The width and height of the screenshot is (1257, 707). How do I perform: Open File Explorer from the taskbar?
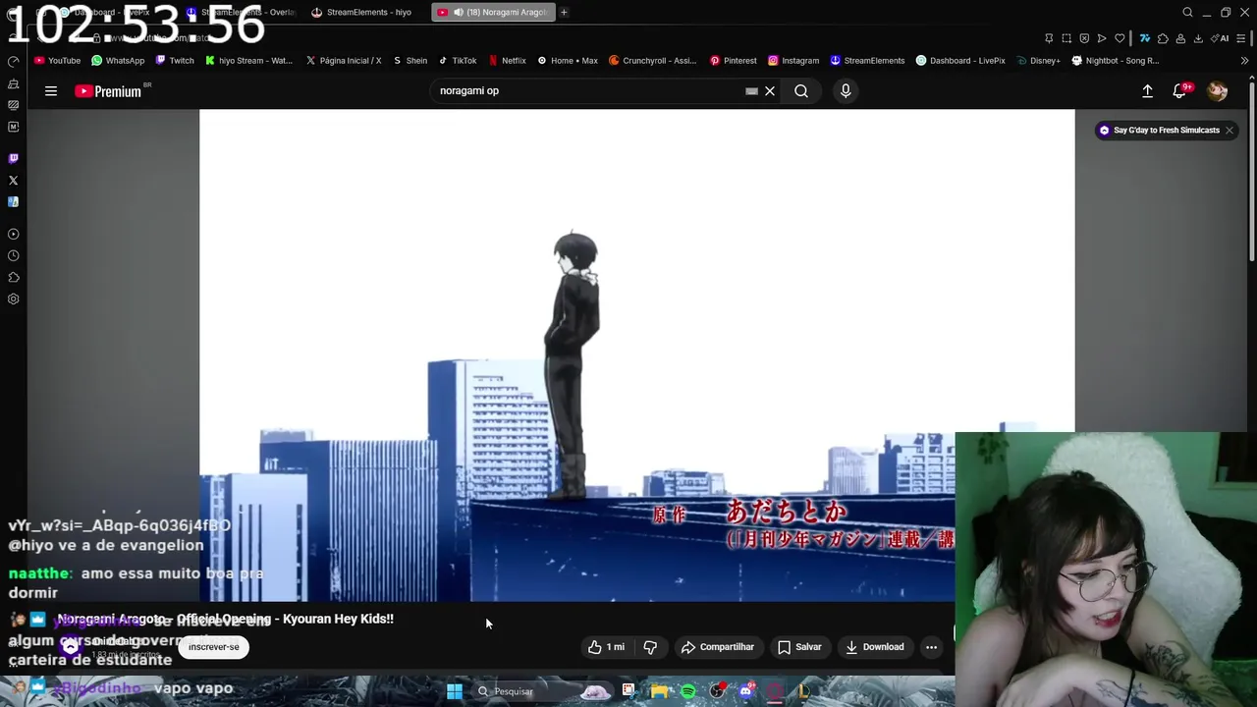[x=658, y=691]
